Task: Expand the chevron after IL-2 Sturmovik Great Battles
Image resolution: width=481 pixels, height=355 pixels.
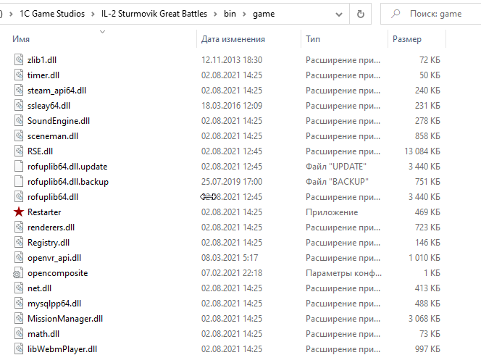Action: point(215,14)
